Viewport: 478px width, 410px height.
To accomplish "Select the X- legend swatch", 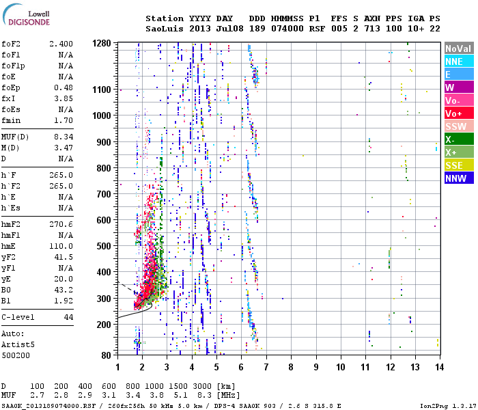I will click(459, 139).
